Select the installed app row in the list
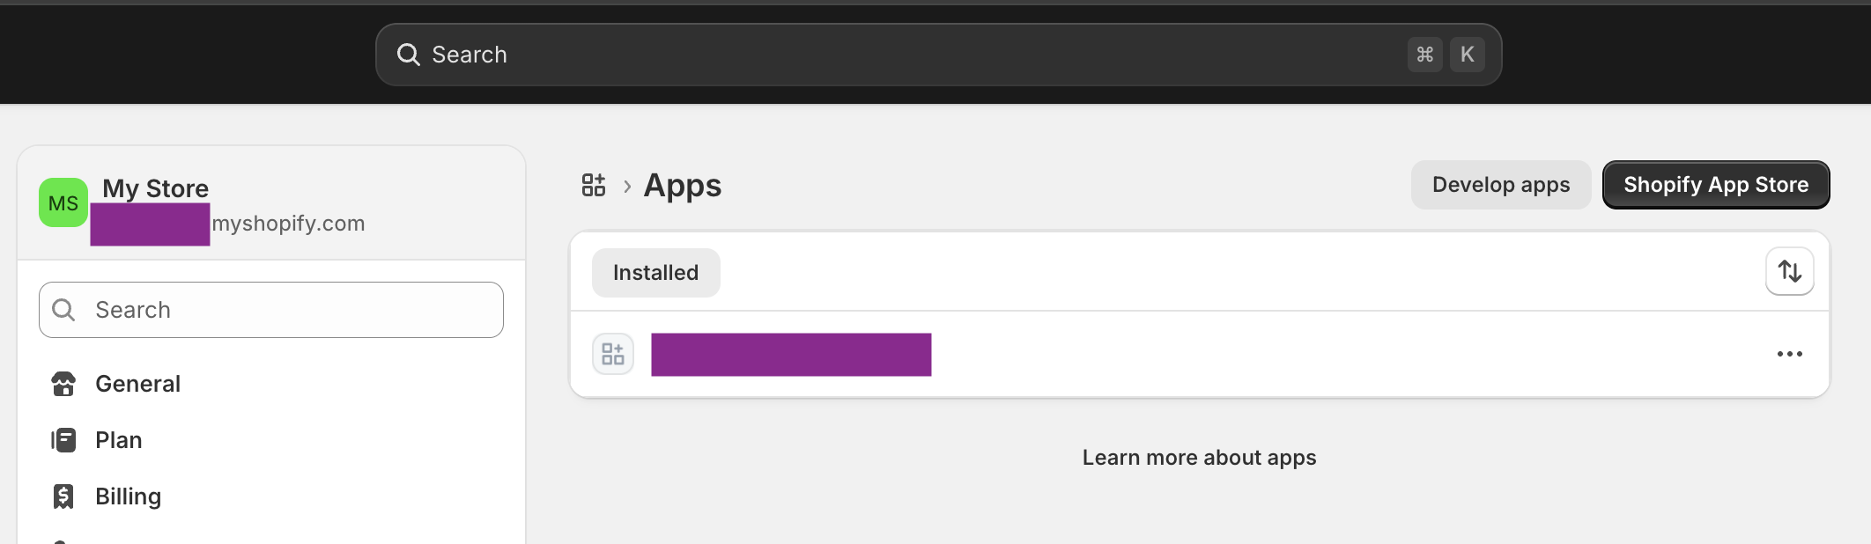1871x544 pixels. tap(1057, 354)
